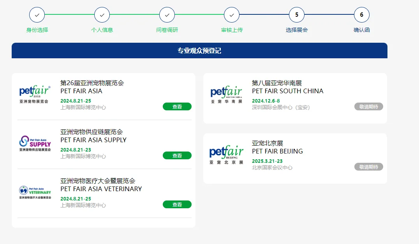Viewport: 419px width, 244px height.
Task: Click step three checkmark circle 问卷调研
Action: [x=167, y=15]
